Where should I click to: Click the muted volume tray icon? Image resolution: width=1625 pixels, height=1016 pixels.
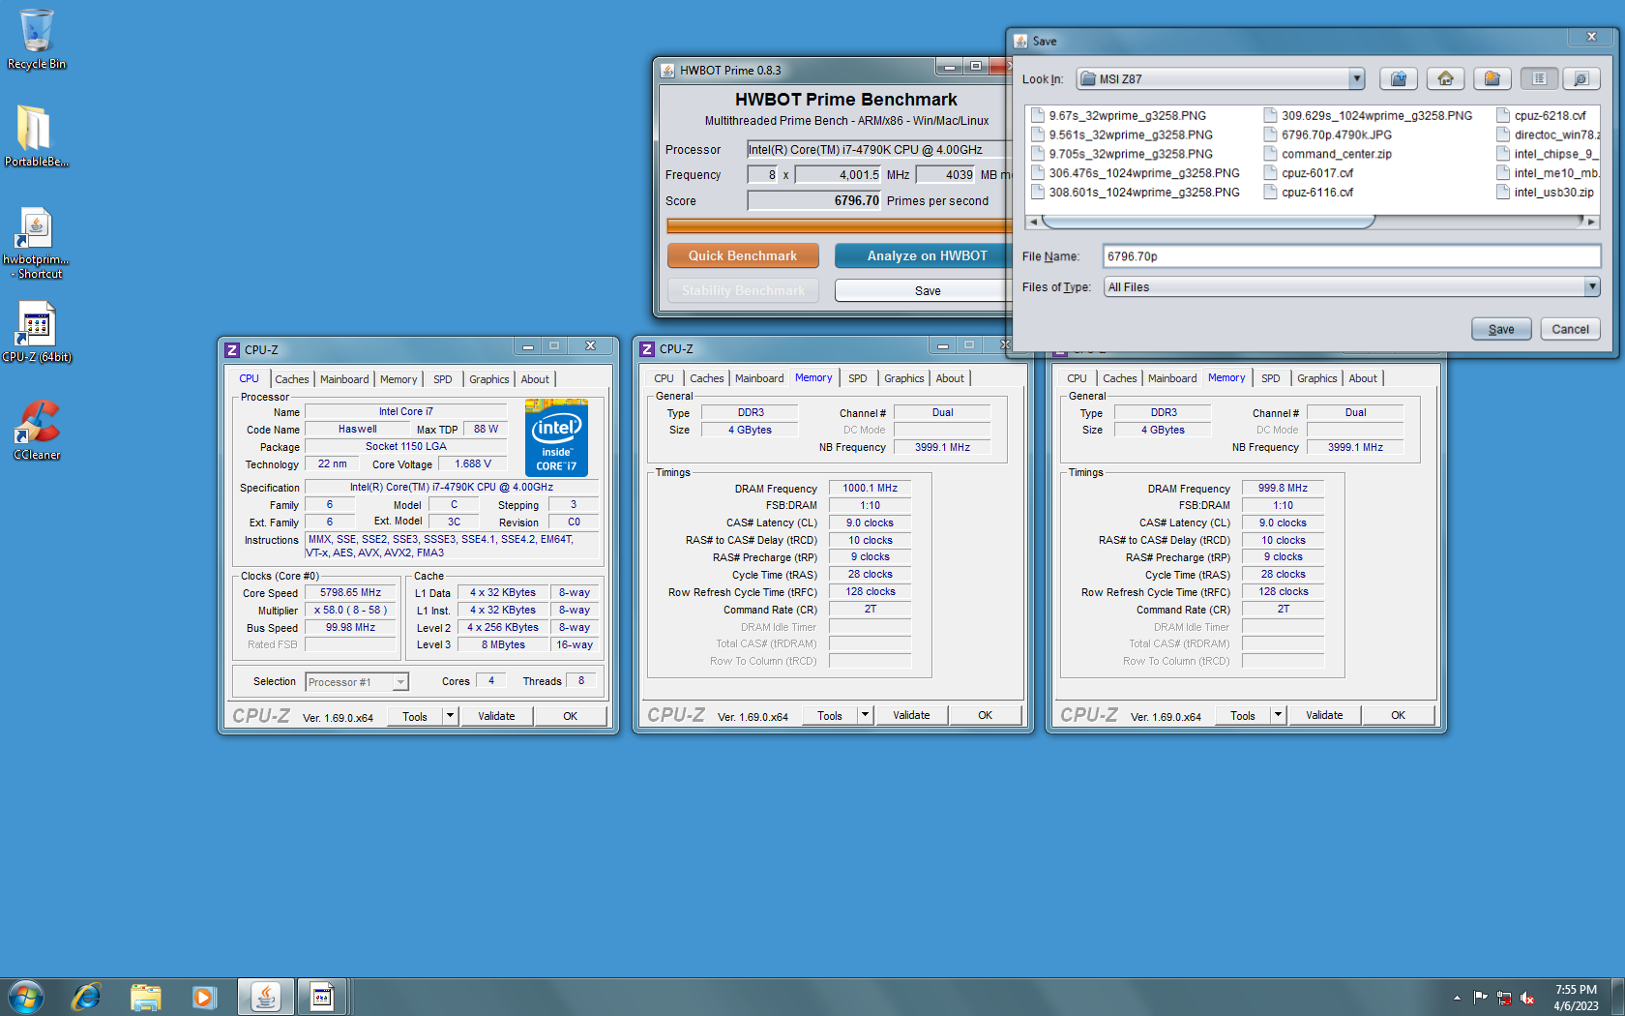point(1528,998)
